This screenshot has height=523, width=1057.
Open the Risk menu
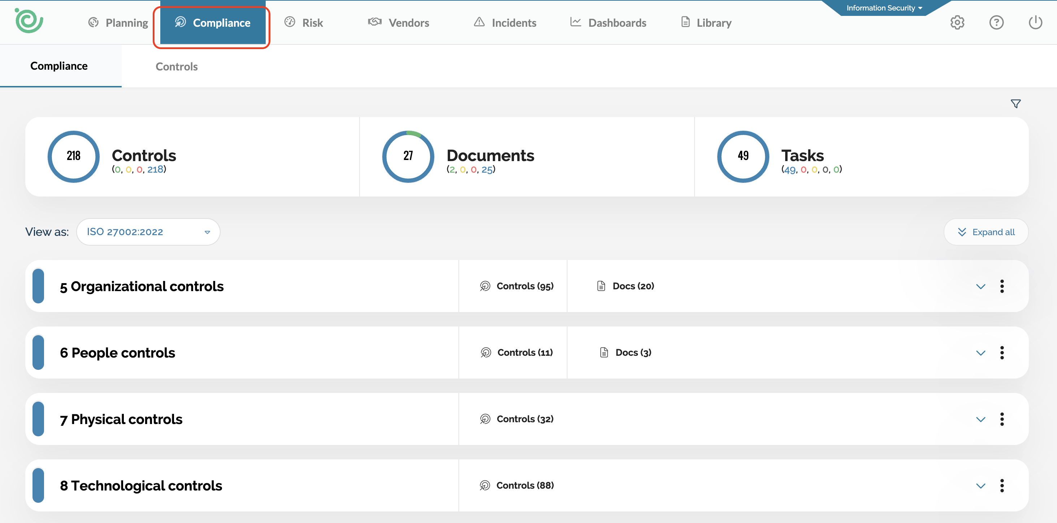click(304, 23)
